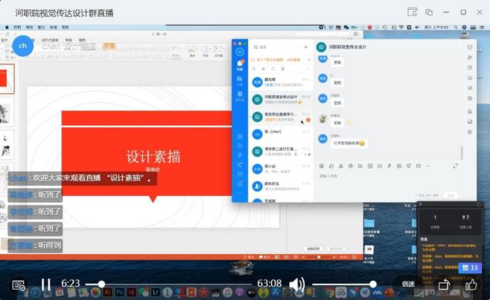Pause the live stream playback
Viewport: 490px width, 300px height.
(x=46, y=284)
